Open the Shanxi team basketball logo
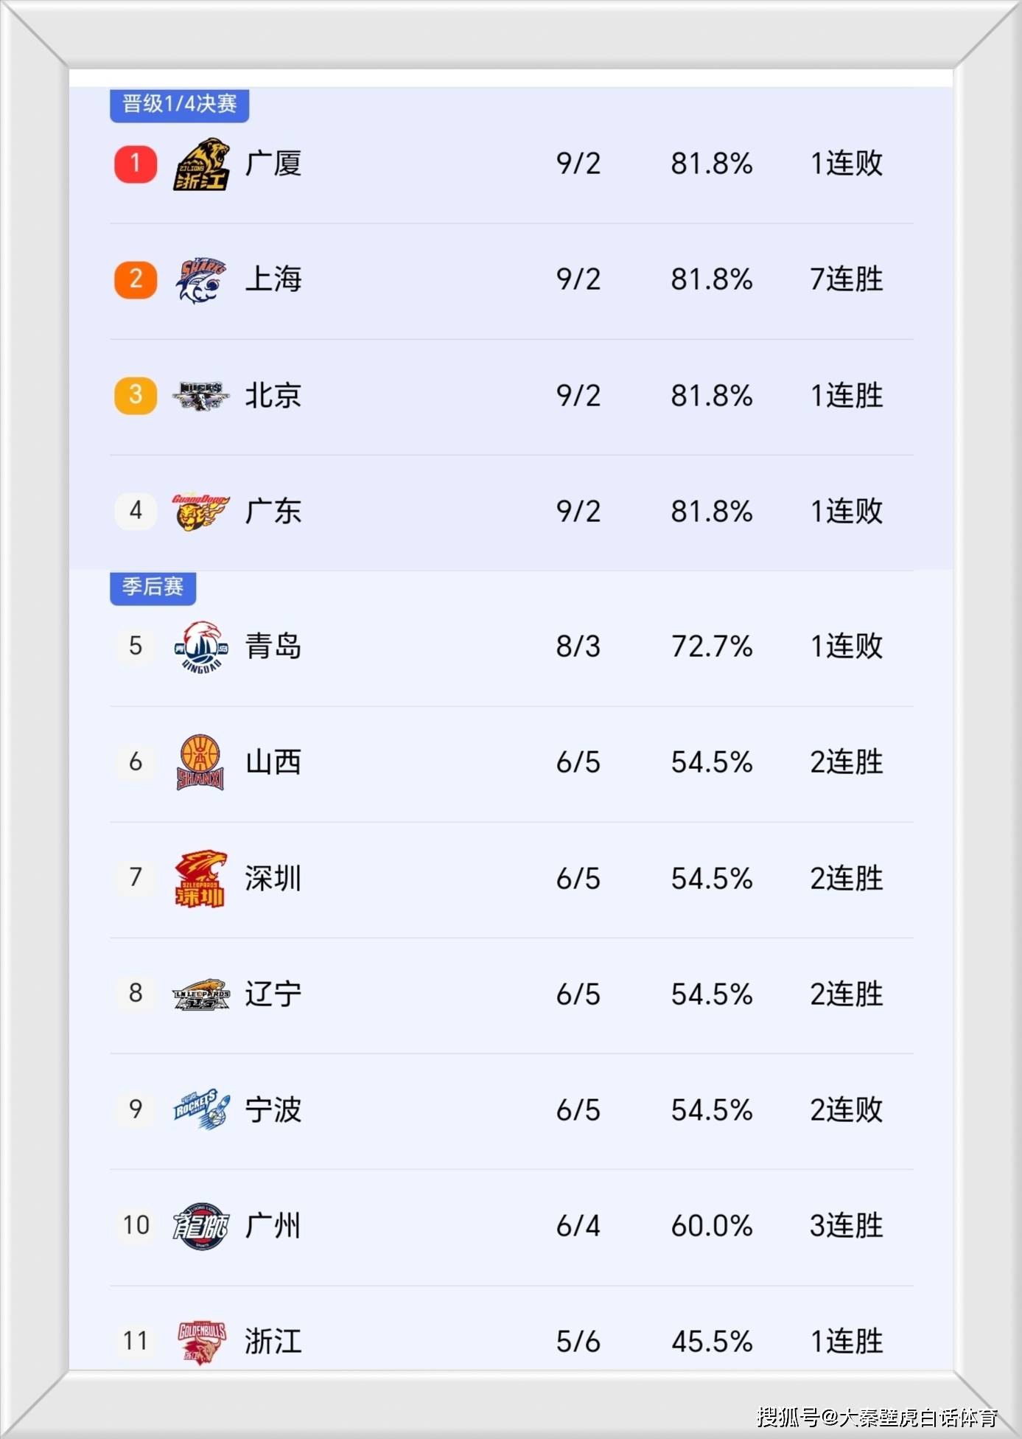Image resolution: width=1022 pixels, height=1439 pixels. pyautogui.click(x=200, y=762)
